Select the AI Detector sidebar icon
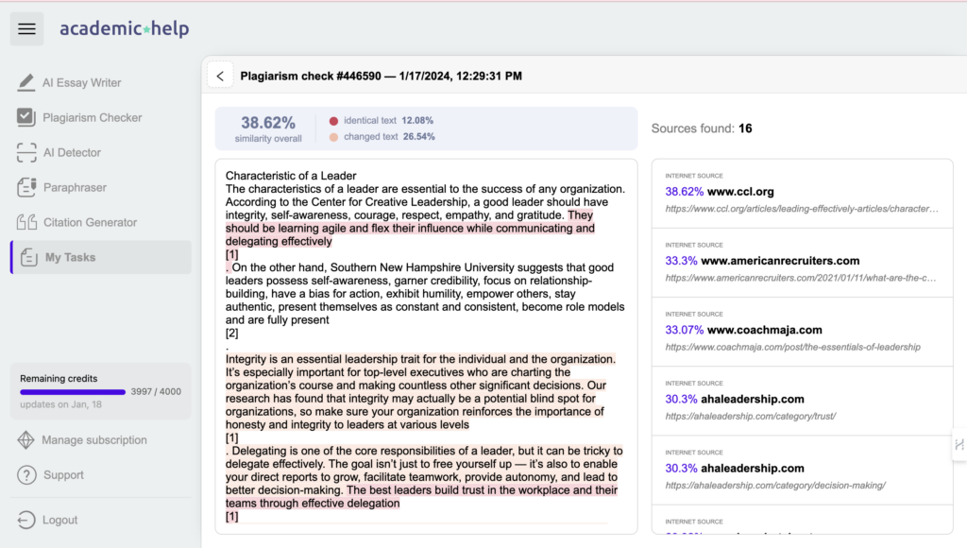The width and height of the screenshot is (967, 548). tap(26, 152)
